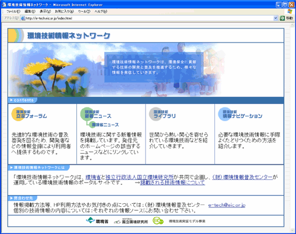Open the 編集(E) menu
The height and width of the screenshot is (234, 296).
pyautogui.click(x=30, y=11)
